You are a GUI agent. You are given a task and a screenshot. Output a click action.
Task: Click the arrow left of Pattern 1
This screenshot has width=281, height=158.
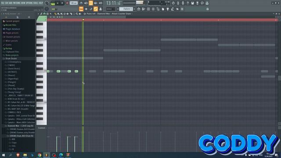[118, 9]
